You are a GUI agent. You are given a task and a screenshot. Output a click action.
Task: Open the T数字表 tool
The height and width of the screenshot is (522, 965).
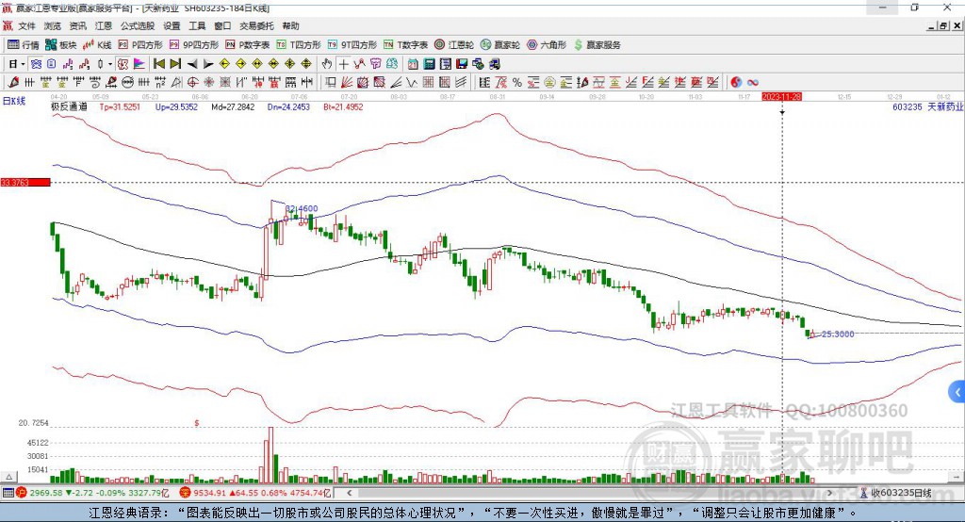405,45
